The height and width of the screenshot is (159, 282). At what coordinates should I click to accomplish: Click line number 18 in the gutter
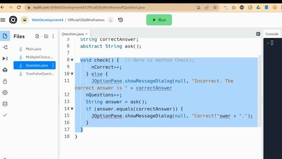click(x=67, y=136)
